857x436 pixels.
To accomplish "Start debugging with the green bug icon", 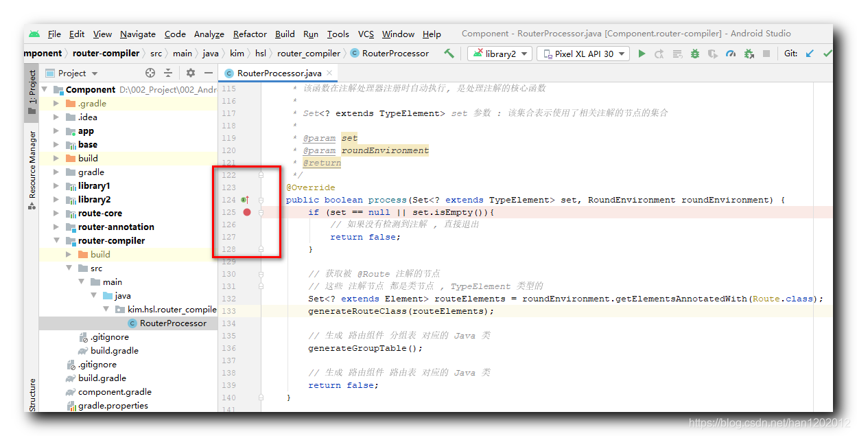I will point(695,54).
